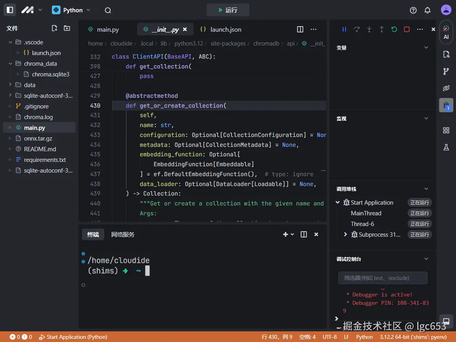Open the notifications bell
The height and width of the screenshot is (342, 456).
(427, 10)
